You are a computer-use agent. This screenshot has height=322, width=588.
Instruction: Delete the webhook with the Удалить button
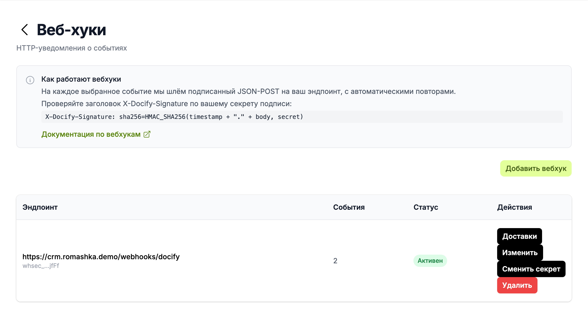(517, 285)
